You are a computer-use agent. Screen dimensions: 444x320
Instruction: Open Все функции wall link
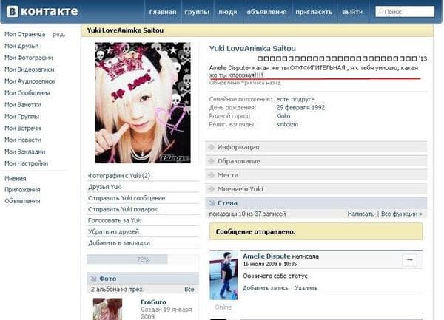(402, 214)
